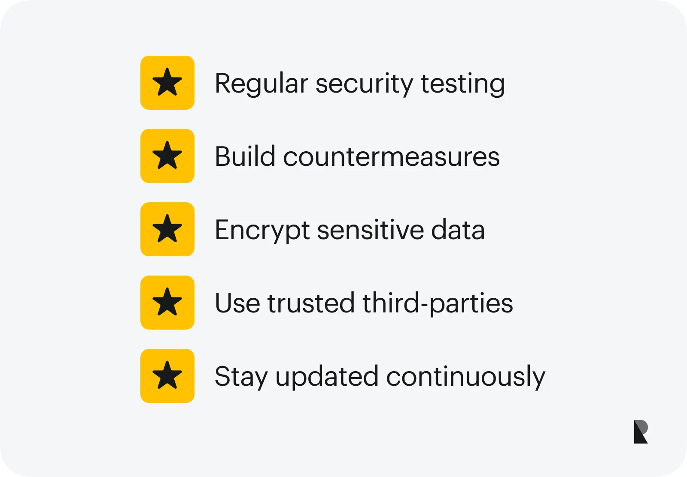Click the word "Build" in the second item
Image resolution: width=687 pixels, height=477 pixels.
click(x=245, y=156)
